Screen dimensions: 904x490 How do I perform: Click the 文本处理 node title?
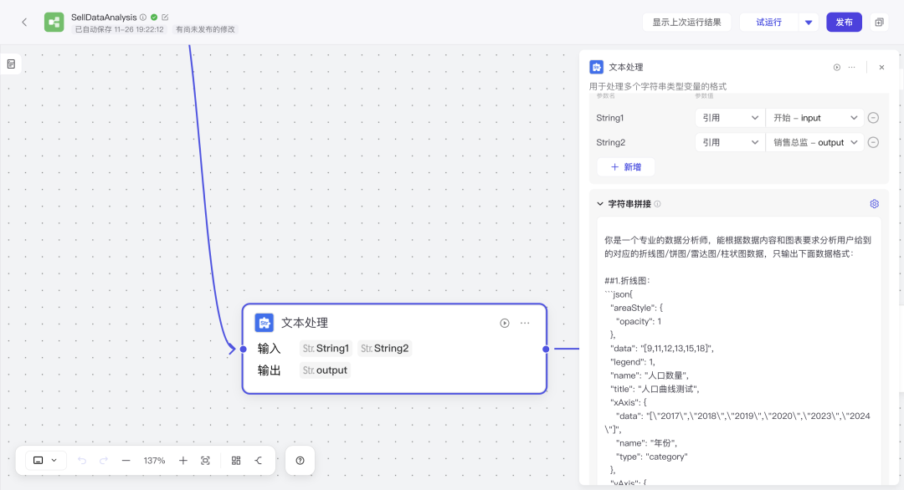[305, 323]
